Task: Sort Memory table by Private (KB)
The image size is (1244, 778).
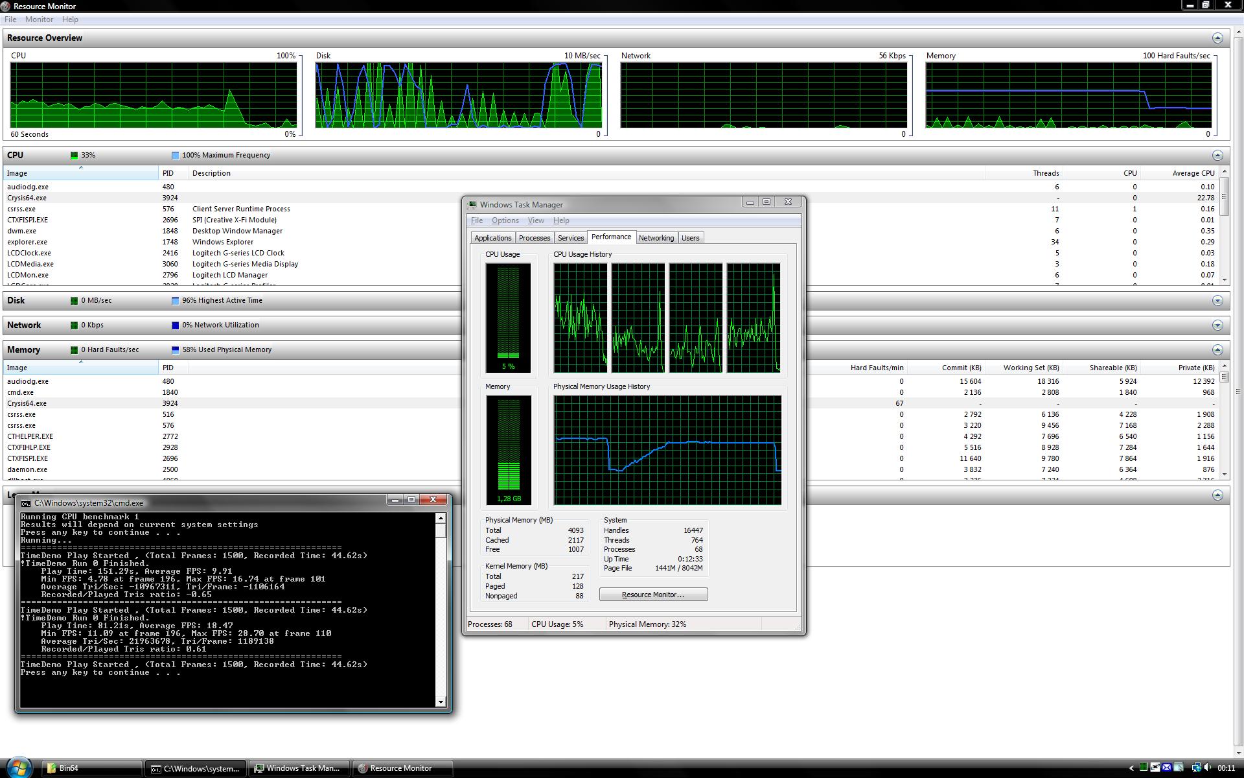Action: tap(1179, 368)
